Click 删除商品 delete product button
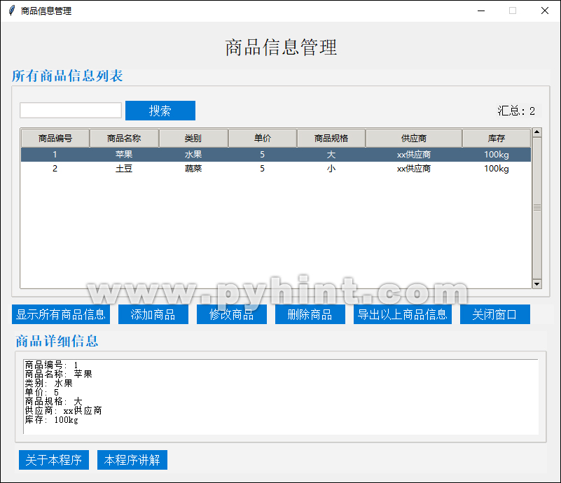This screenshot has height=483, width=561. pyautogui.click(x=310, y=314)
